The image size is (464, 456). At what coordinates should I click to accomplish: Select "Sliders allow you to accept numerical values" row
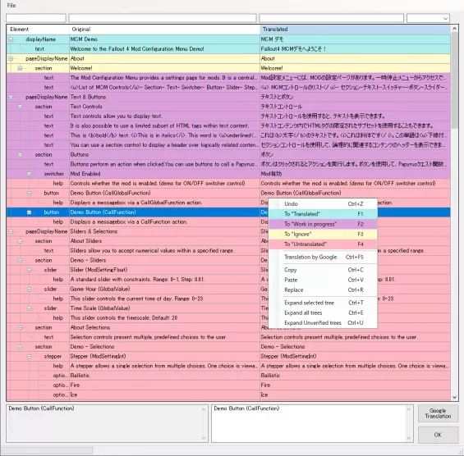coord(228,251)
